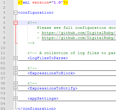
Task: Click line number 10 in the margin
Action: (3, 48)
